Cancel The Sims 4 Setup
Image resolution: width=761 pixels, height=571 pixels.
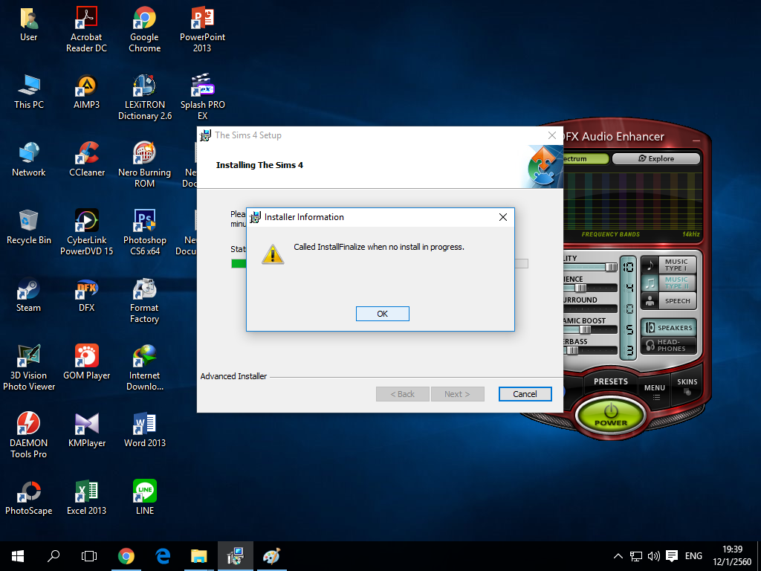[x=525, y=394]
